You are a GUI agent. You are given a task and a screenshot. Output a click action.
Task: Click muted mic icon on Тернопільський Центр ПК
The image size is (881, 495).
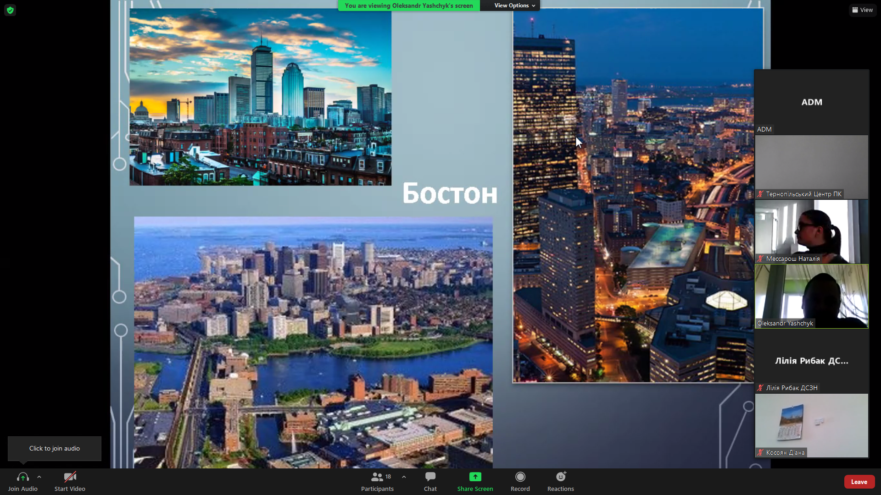point(760,194)
